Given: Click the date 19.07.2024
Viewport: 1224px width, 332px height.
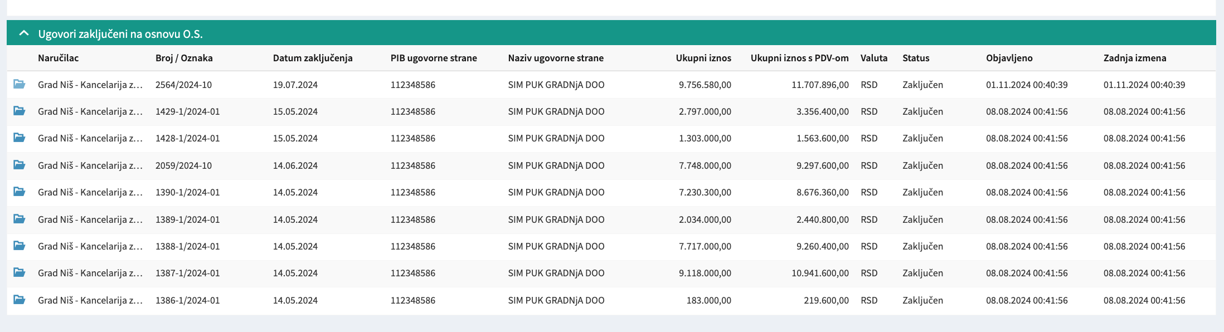Looking at the screenshot, I should tap(295, 85).
